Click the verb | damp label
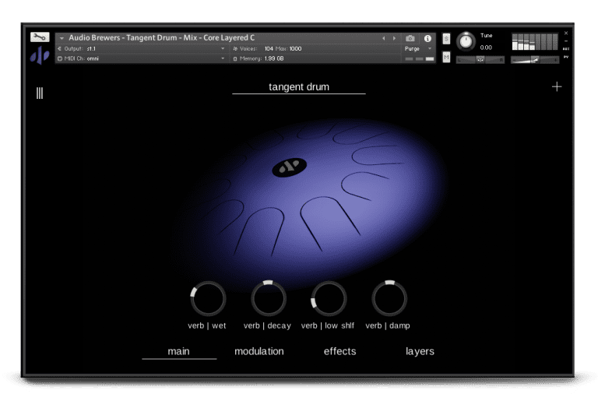The height and width of the screenshot is (415, 598). pos(388,325)
